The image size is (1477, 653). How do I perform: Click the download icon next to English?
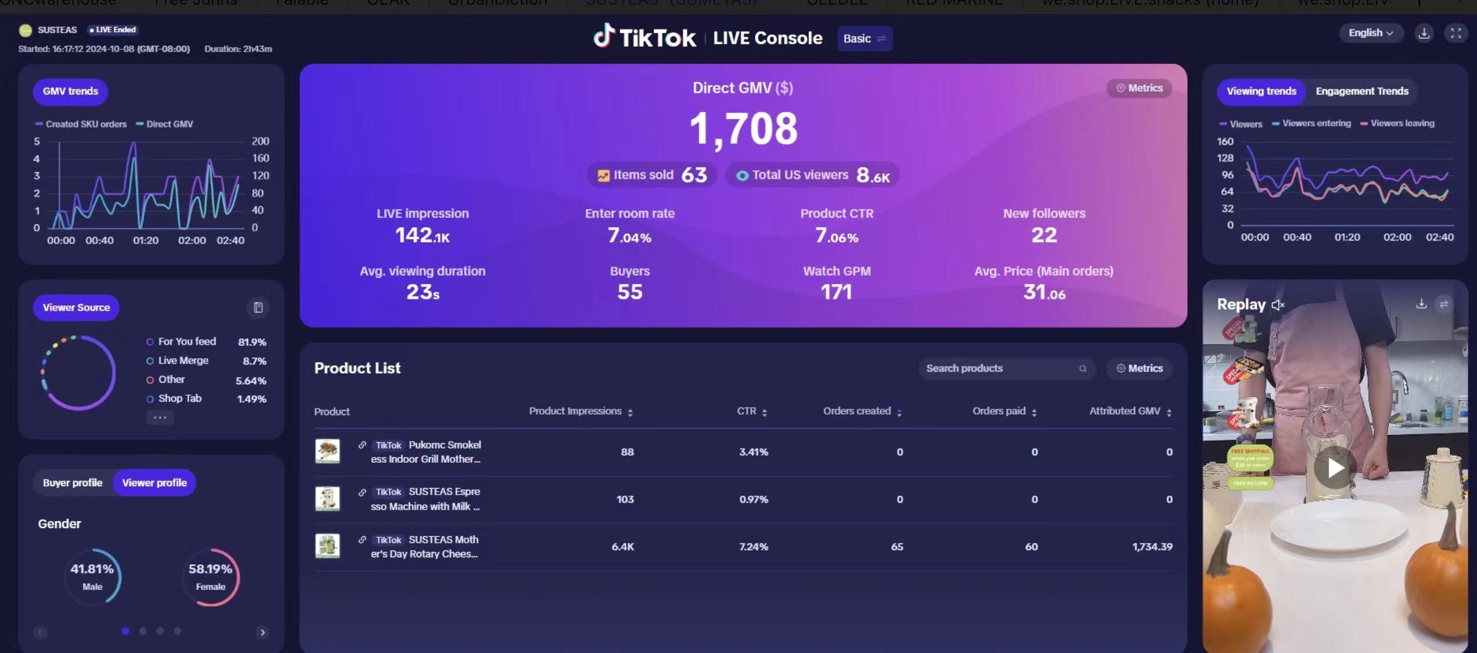pos(1424,33)
